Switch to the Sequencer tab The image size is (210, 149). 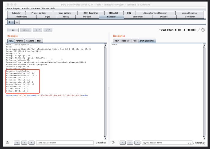point(138,17)
